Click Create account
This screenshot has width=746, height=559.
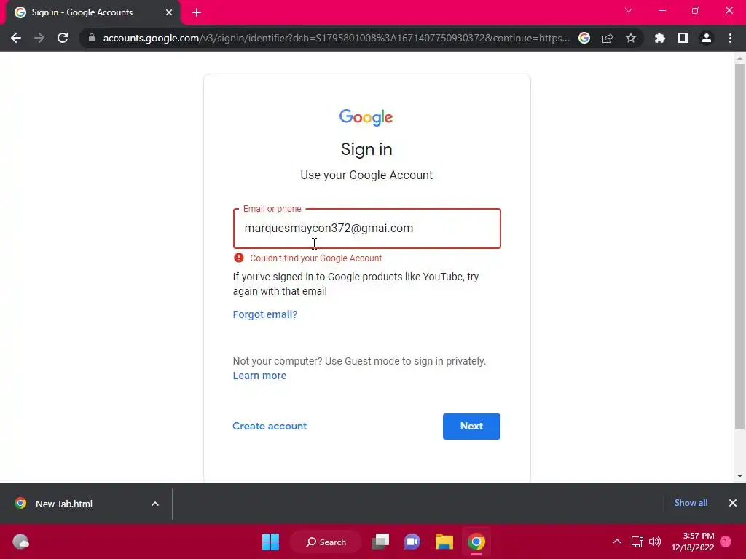pos(270,426)
